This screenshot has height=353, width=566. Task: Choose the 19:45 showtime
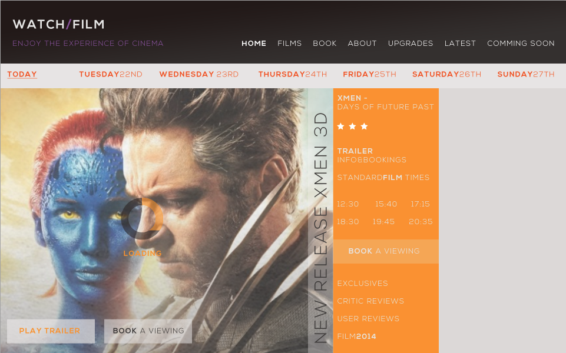[383, 222]
